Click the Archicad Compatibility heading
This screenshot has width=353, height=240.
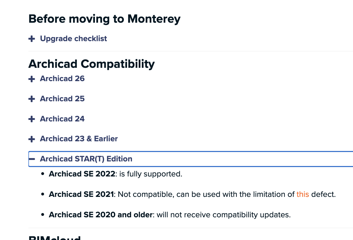92,64
